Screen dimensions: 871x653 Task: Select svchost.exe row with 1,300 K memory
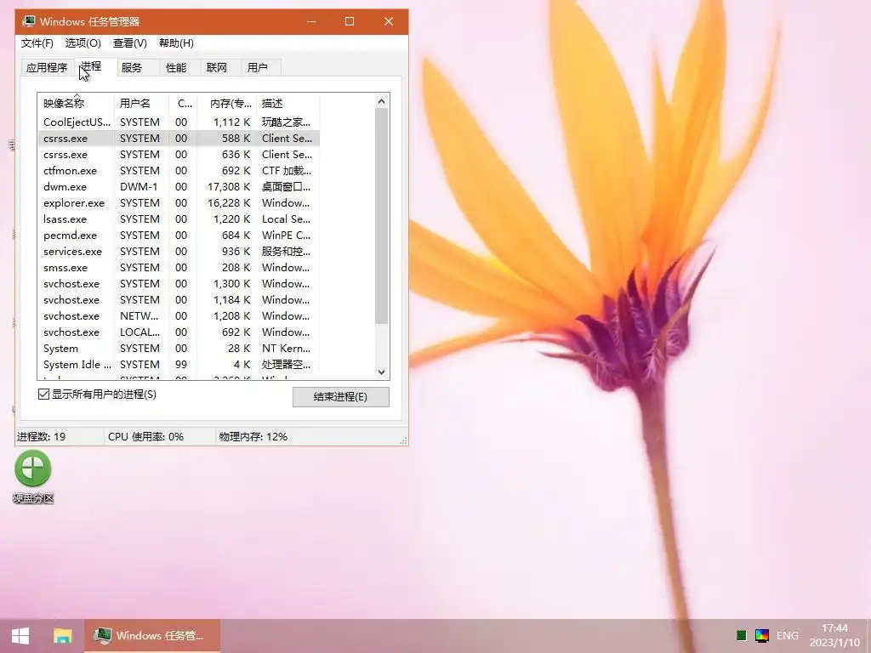pos(179,283)
